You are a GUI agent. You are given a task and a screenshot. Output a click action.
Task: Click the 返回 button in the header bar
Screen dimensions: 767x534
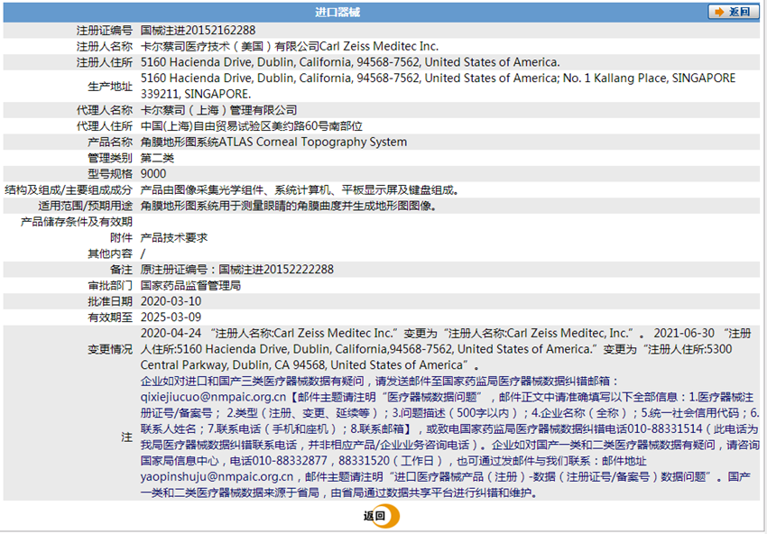[733, 12]
